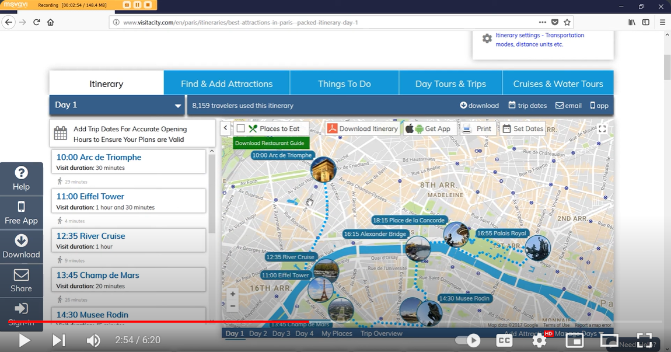671x352 pixels.
Task: Toggle closed captions on the video
Action: pyautogui.click(x=504, y=340)
